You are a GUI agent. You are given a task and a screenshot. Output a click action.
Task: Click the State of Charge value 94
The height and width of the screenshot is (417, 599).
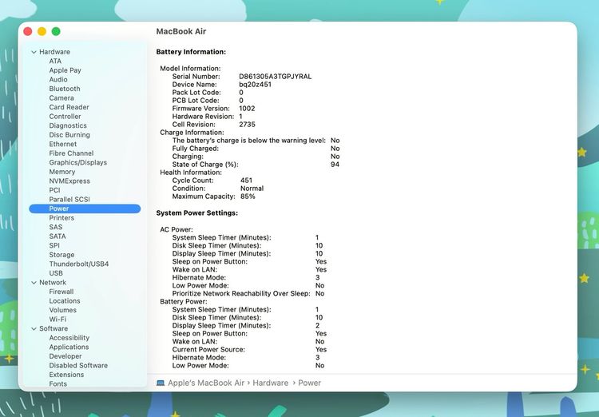pyautogui.click(x=335, y=165)
